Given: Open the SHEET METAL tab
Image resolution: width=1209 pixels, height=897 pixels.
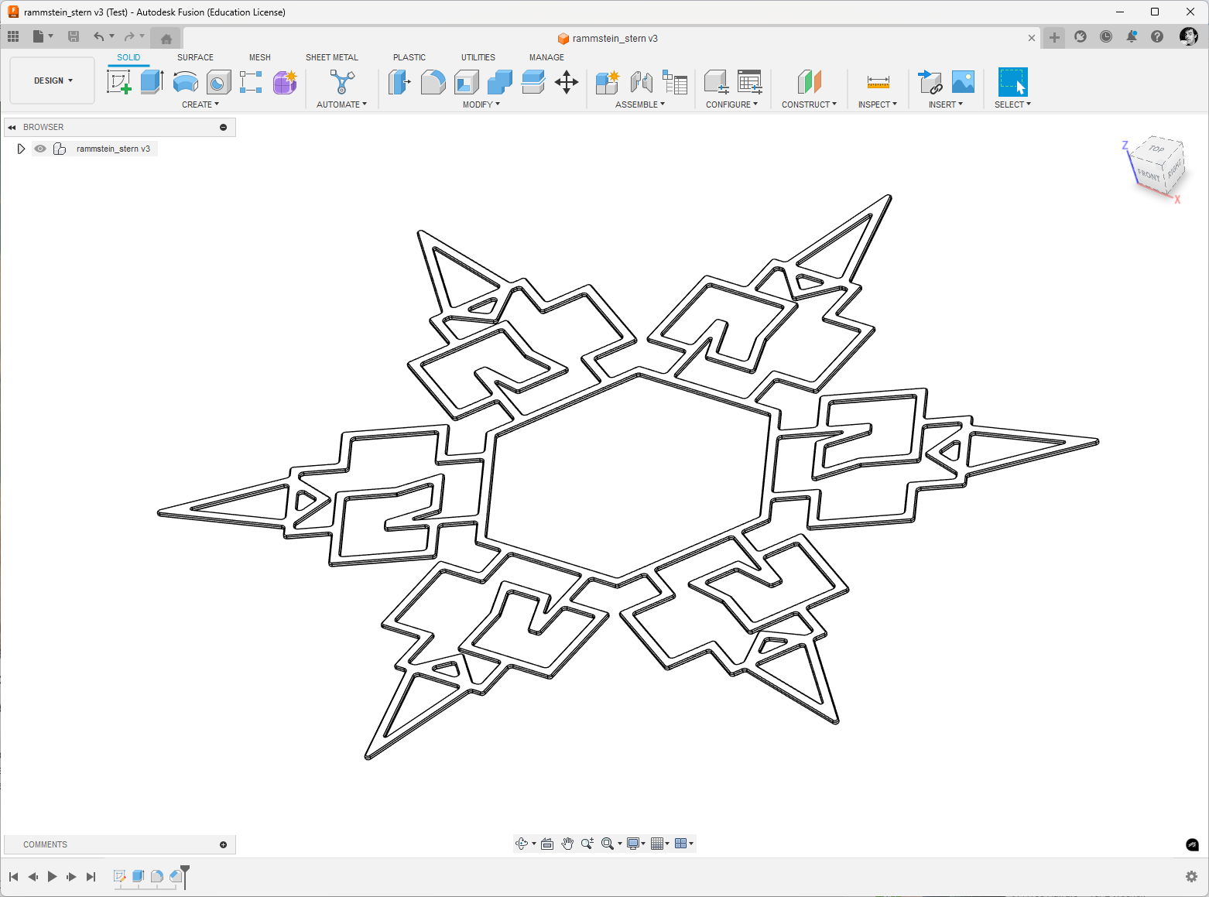Looking at the screenshot, I should 332,57.
